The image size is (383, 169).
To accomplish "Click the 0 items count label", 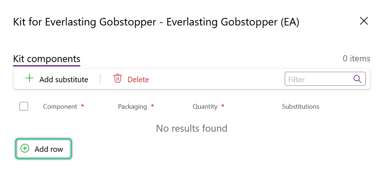I will pos(357,59).
